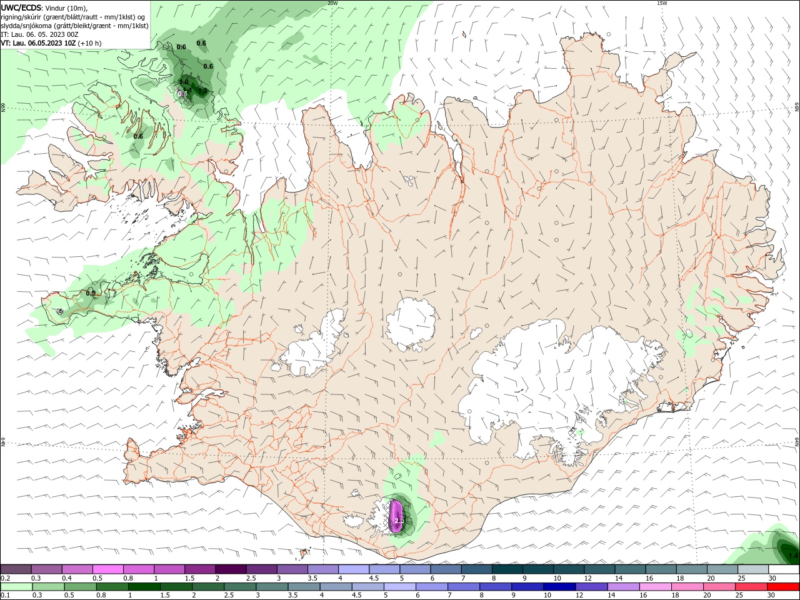Select the deep blue rain swatch starting at 10
This screenshot has height=600, width=800.
pyautogui.click(x=559, y=587)
